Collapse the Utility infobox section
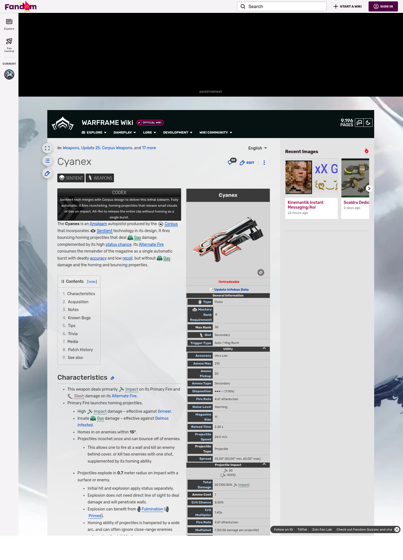This screenshot has height=560, width=403. [x=264, y=348]
